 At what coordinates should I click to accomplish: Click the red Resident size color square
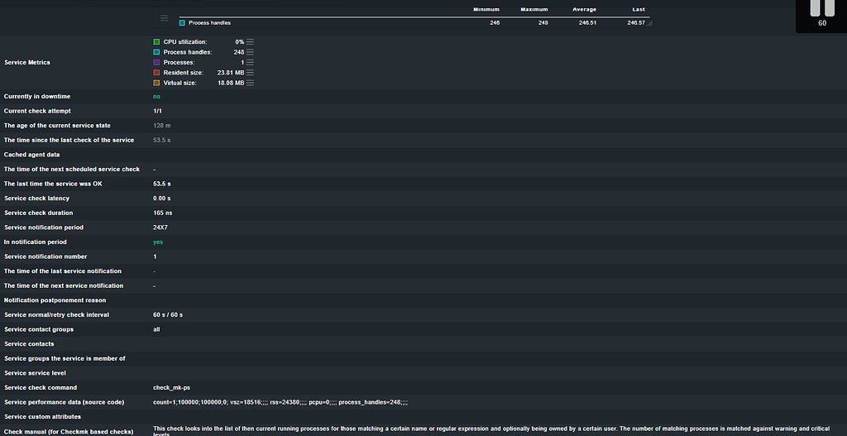[x=156, y=73]
